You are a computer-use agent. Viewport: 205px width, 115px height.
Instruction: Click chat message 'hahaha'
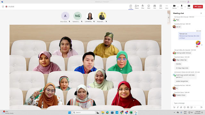tap(178, 64)
